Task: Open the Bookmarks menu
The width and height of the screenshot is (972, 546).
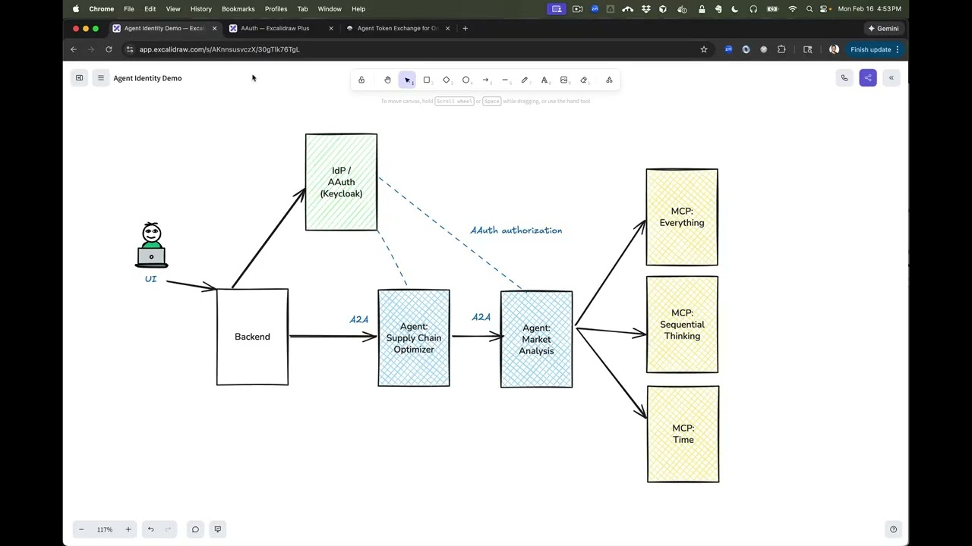Action: (x=238, y=9)
